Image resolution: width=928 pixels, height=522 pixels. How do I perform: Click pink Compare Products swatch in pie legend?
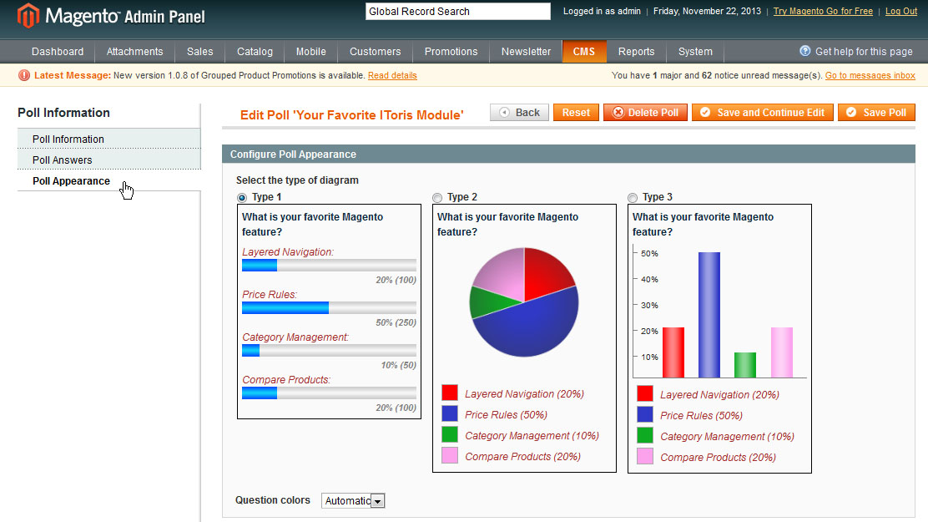450,455
